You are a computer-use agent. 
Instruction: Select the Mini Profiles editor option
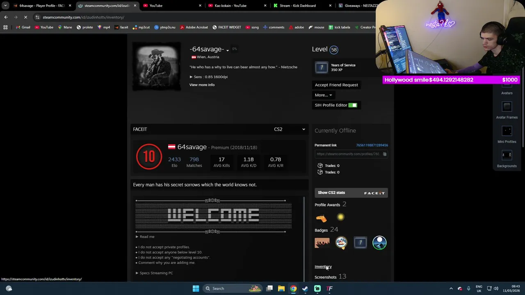507,135
